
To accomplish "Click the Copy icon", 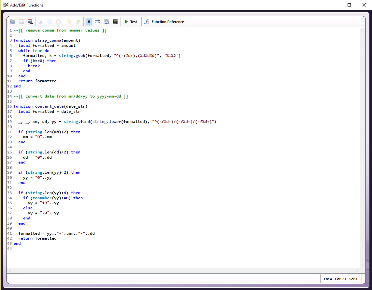I will [50, 22].
